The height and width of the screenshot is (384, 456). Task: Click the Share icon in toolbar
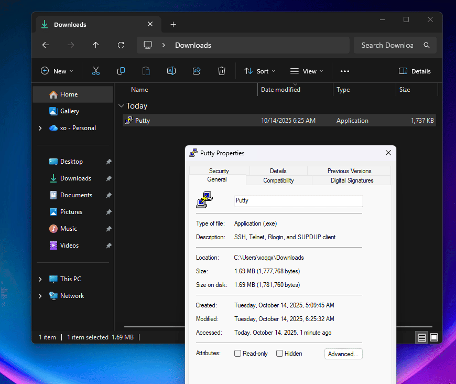(x=197, y=71)
